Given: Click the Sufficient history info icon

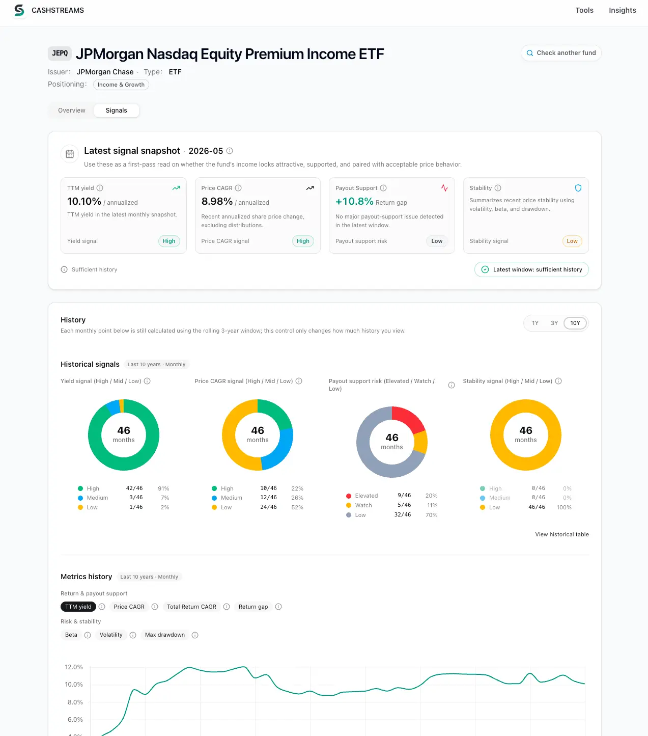Looking at the screenshot, I should [x=64, y=269].
